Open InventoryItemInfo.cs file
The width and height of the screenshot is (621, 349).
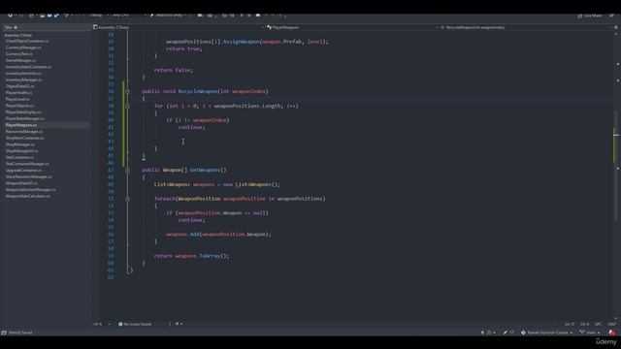pyautogui.click(x=23, y=74)
